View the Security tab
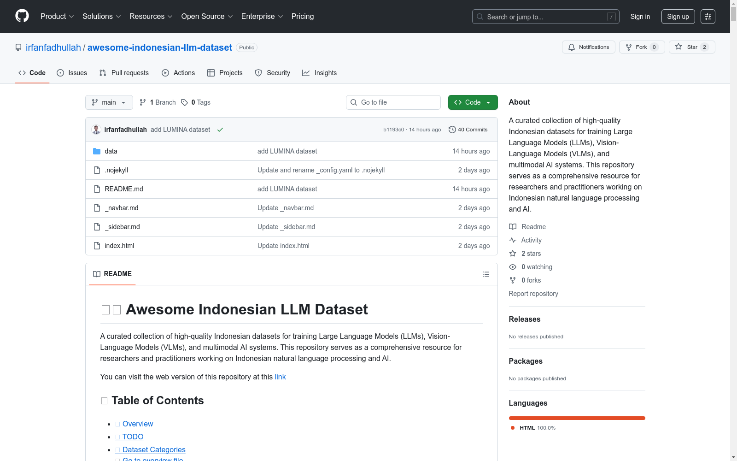737x461 pixels. [x=273, y=73]
